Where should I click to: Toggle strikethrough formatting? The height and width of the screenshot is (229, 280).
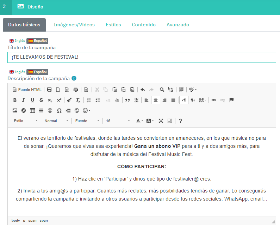tap(41, 100)
